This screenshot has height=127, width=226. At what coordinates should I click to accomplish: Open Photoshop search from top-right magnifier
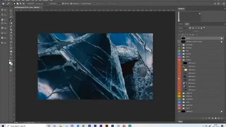pos(215,4)
